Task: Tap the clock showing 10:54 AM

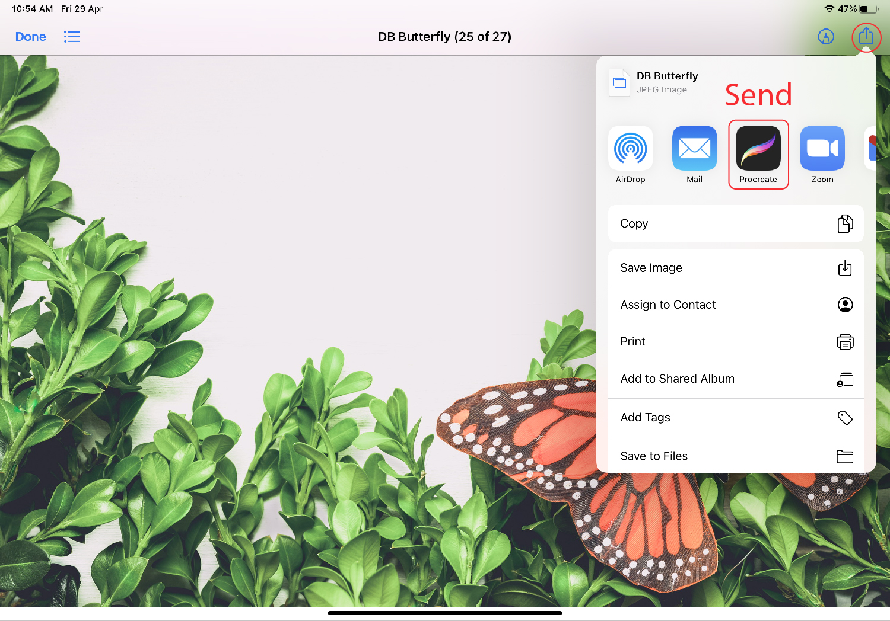Action: (32, 9)
